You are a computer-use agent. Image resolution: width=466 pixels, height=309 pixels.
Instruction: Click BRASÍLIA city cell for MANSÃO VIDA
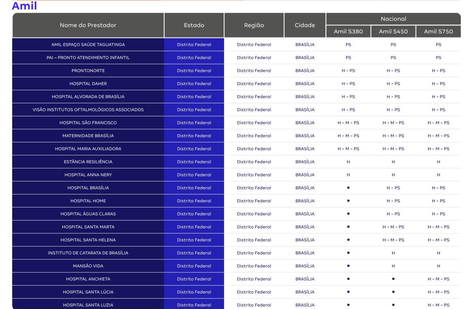(305, 266)
